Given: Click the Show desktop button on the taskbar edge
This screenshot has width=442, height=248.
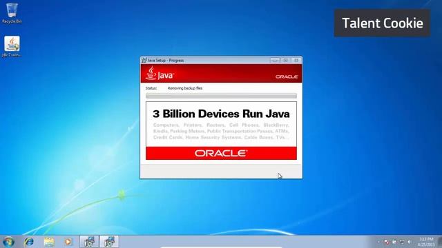Looking at the screenshot, I should [440, 242].
